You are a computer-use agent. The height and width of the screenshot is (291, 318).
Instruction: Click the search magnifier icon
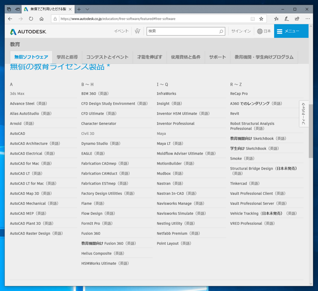tap(221, 31)
